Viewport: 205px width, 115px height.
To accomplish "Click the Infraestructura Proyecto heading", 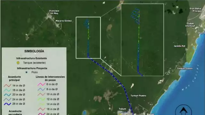I will [x=32, y=68].
